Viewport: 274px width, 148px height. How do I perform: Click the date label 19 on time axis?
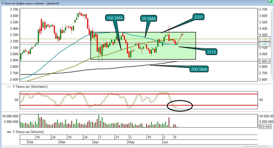(x=149, y=137)
